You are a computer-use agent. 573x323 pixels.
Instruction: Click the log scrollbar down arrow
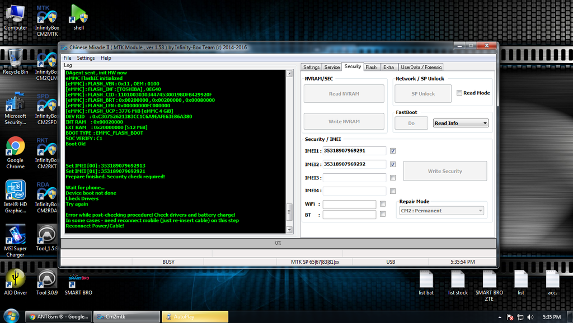(289, 230)
